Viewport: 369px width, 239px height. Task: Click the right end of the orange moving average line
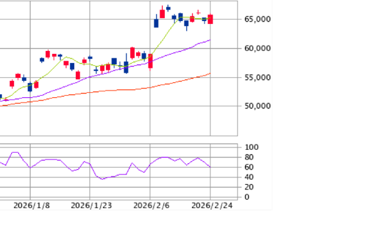(210, 73)
